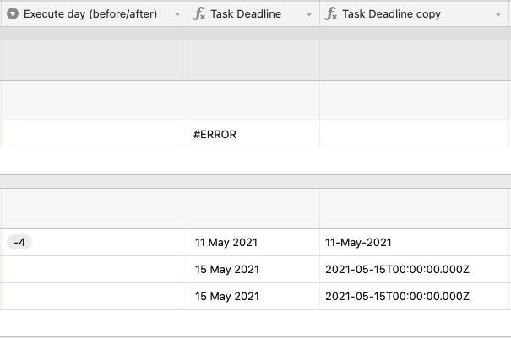The image size is (511, 338).
Task: Click the #ERROR cell
Action: point(253,134)
